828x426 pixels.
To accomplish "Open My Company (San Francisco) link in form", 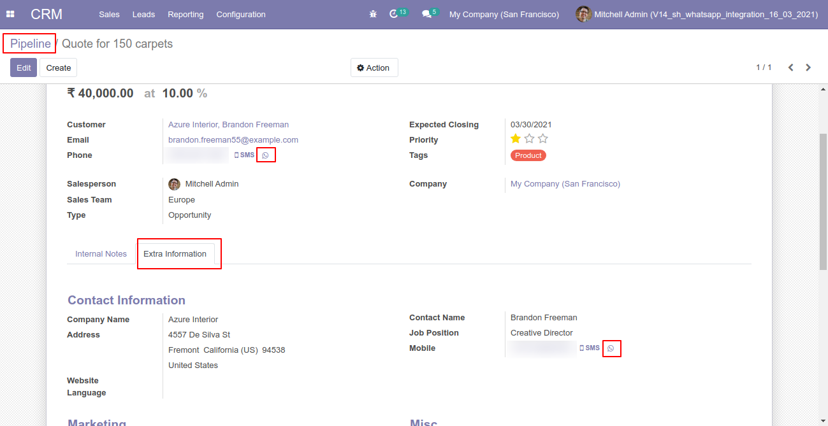I will coord(565,184).
